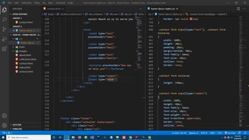Switch to contact.html tab
This screenshot has width=249, height=140.
coord(54,9)
